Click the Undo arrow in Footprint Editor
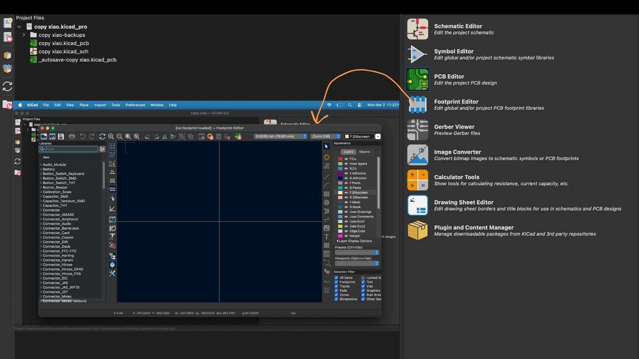This screenshot has width=639, height=359. pos(83,137)
